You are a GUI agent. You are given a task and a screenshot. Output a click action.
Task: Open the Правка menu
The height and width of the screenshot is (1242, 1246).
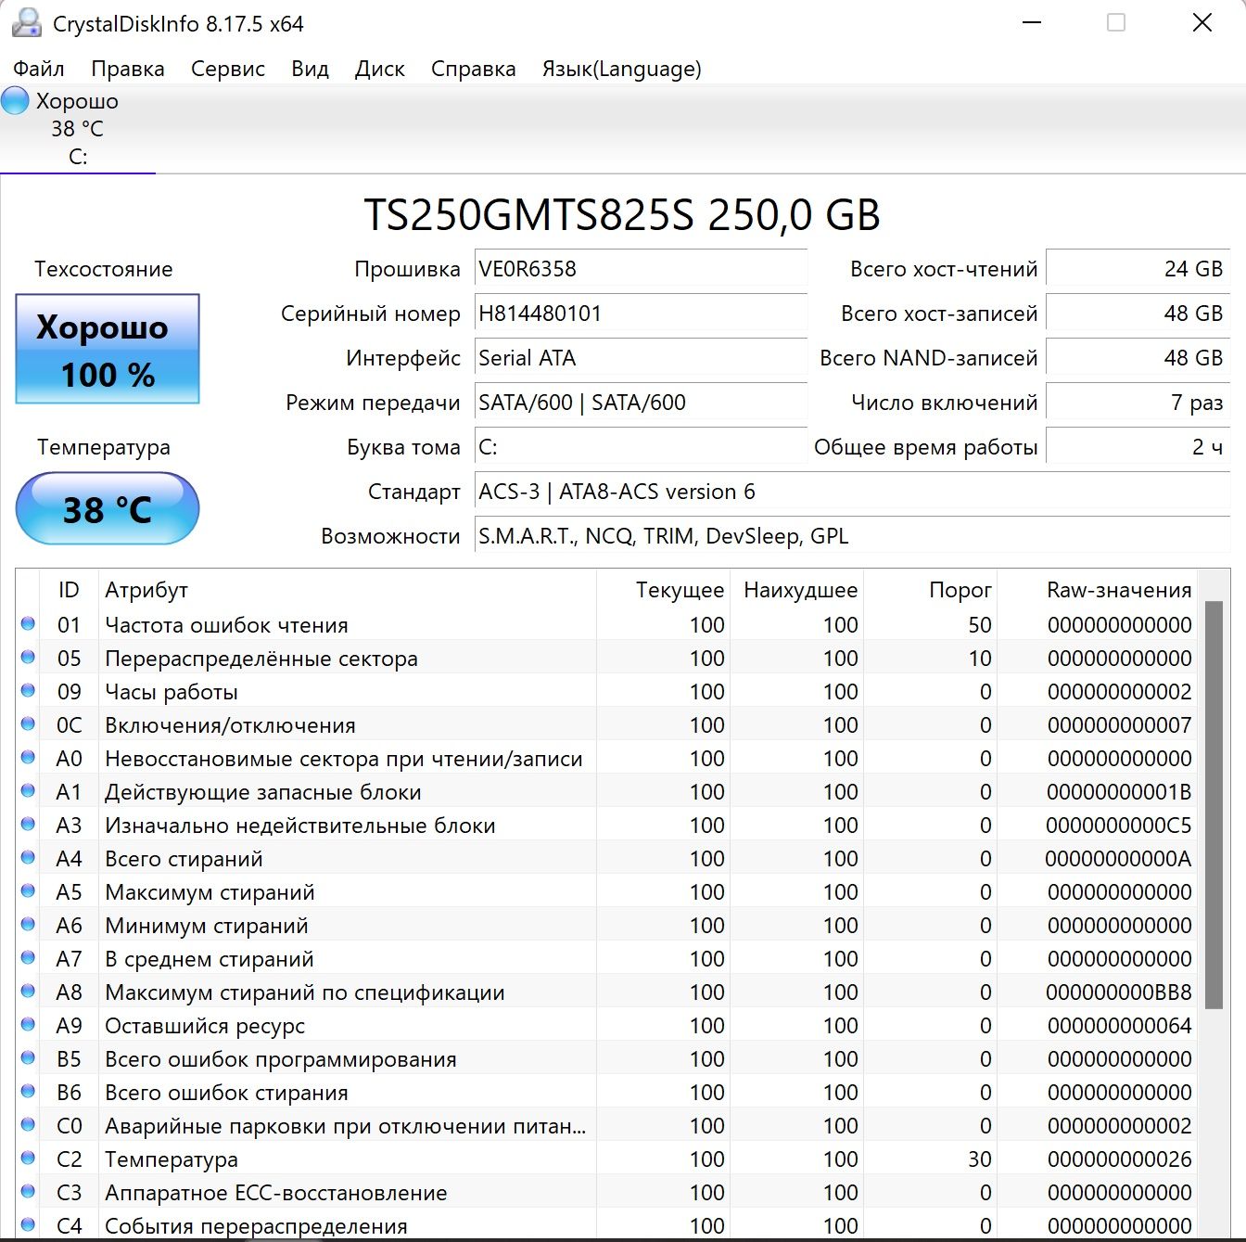(x=128, y=69)
